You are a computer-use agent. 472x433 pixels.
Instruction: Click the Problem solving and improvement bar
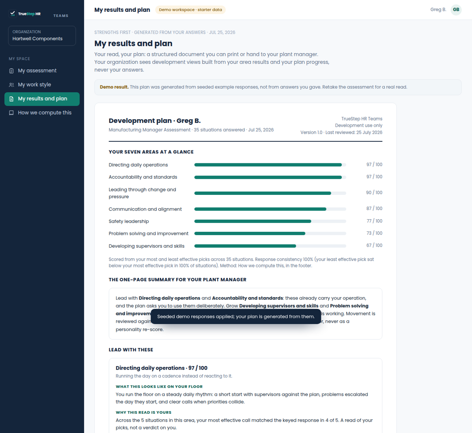point(270,233)
